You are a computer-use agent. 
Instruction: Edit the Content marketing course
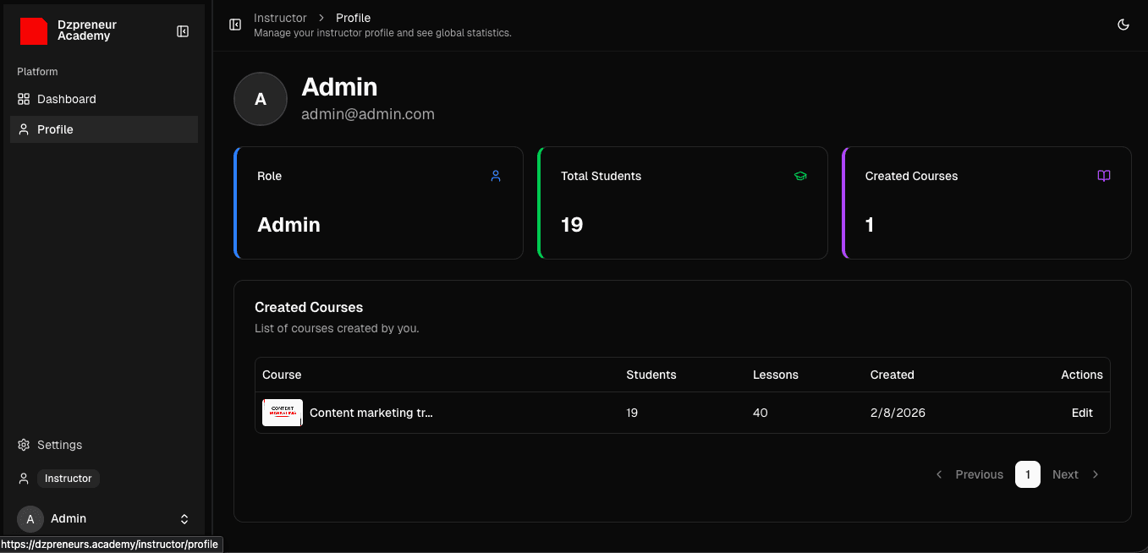click(x=1082, y=413)
